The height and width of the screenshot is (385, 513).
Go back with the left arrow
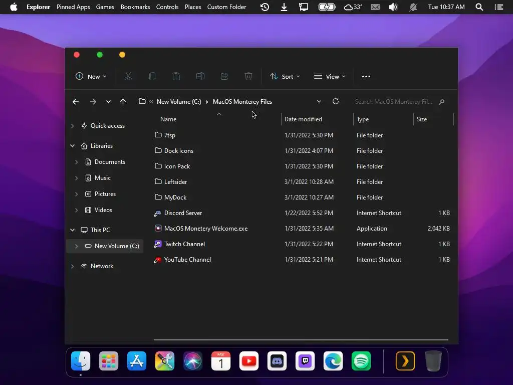76,102
